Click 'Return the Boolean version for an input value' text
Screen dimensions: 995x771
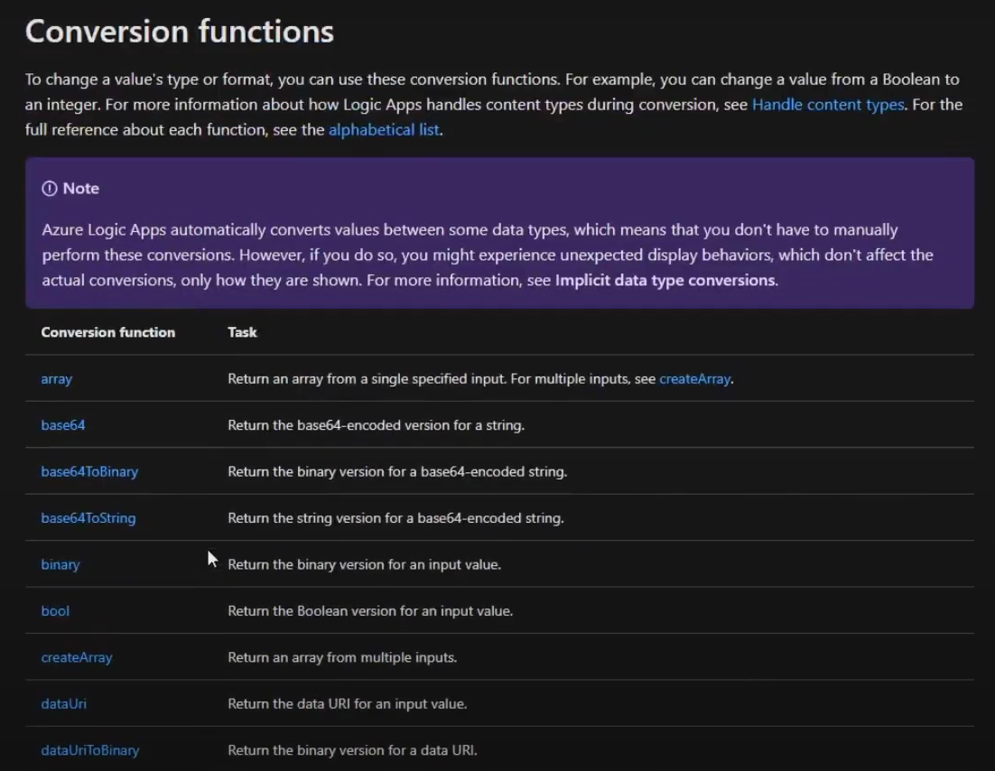pyautogui.click(x=370, y=610)
